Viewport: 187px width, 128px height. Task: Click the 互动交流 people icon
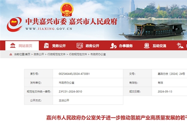(x=147, y=46)
